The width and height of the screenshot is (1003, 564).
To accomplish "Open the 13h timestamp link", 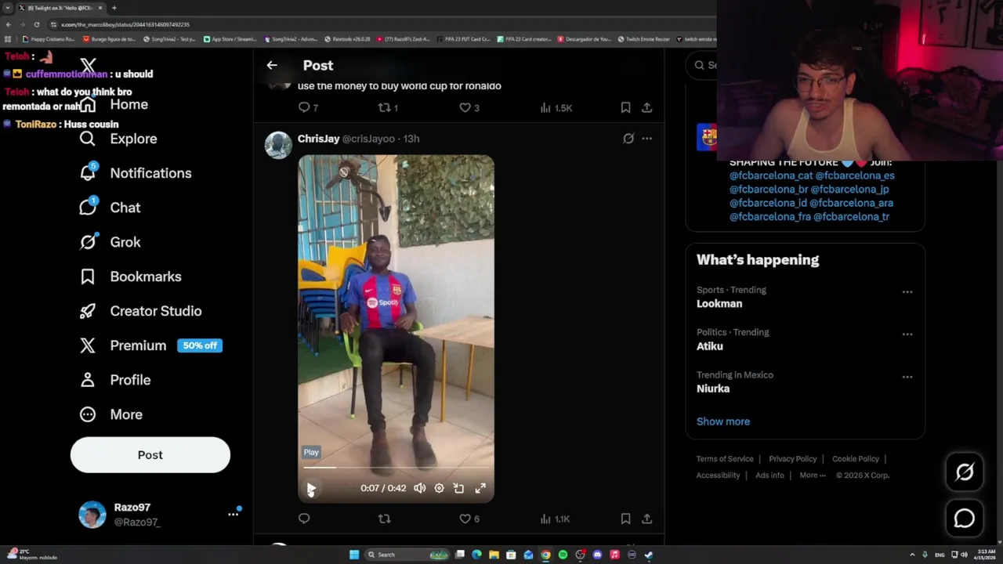I will tap(411, 139).
